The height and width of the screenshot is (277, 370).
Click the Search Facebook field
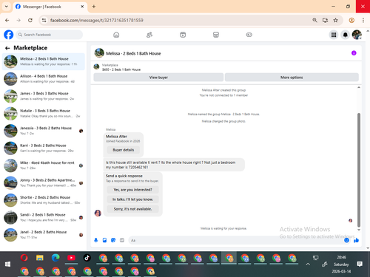point(50,35)
